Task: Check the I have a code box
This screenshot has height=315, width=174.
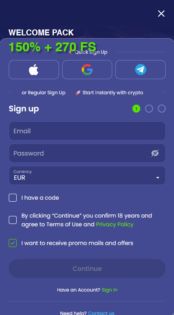Action: pyautogui.click(x=13, y=198)
